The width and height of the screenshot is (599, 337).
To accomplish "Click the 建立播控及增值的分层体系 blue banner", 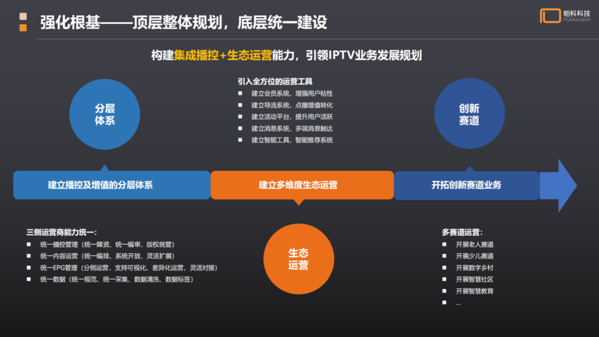I will 111,185.
